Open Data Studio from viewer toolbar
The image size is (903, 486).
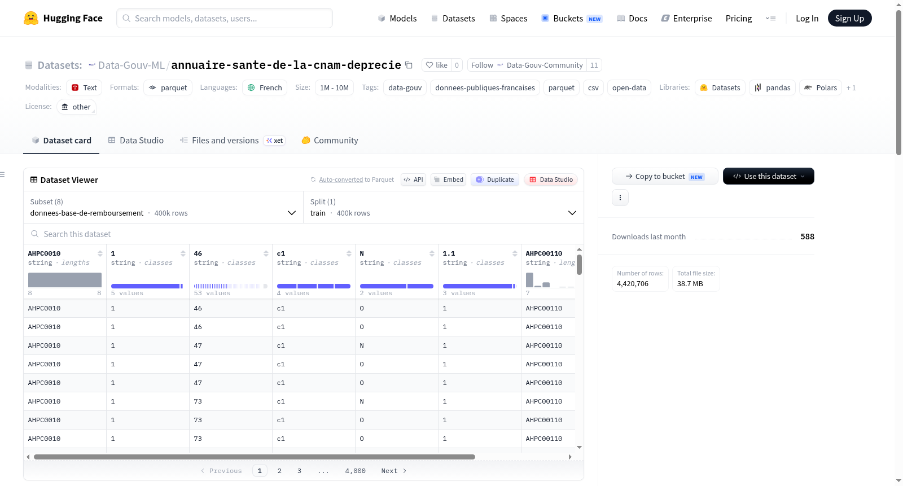[x=551, y=179]
